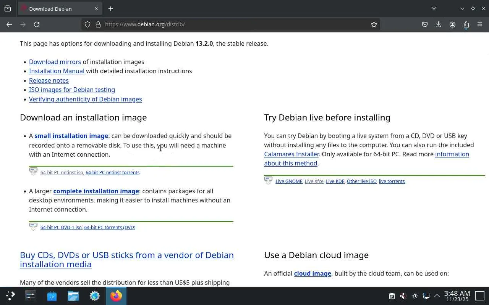Show desktop using the corner button
The width and height of the screenshot is (489, 305).
click(x=480, y=296)
